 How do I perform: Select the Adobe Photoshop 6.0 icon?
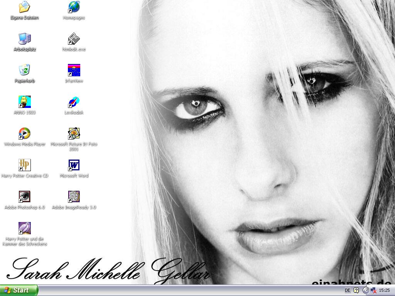click(x=24, y=197)
